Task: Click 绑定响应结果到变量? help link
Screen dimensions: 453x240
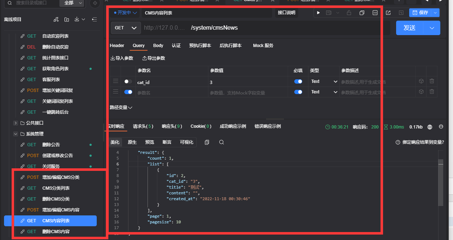Action: (420, 142)
